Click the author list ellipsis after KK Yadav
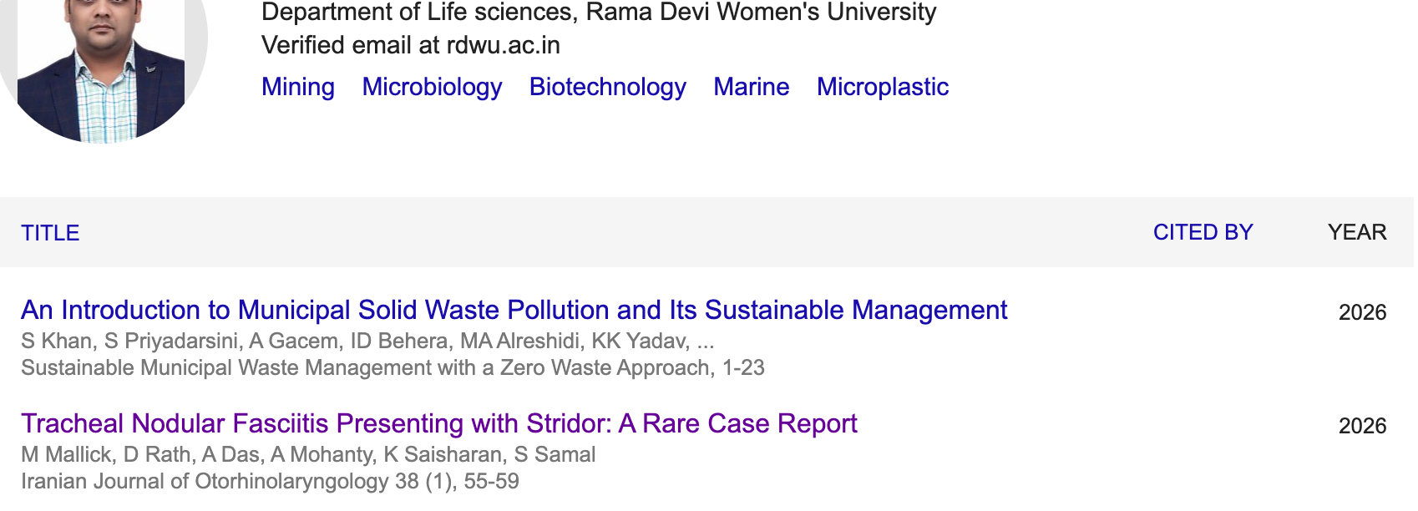Screen dimensions: 1418x511 (706, 341)
